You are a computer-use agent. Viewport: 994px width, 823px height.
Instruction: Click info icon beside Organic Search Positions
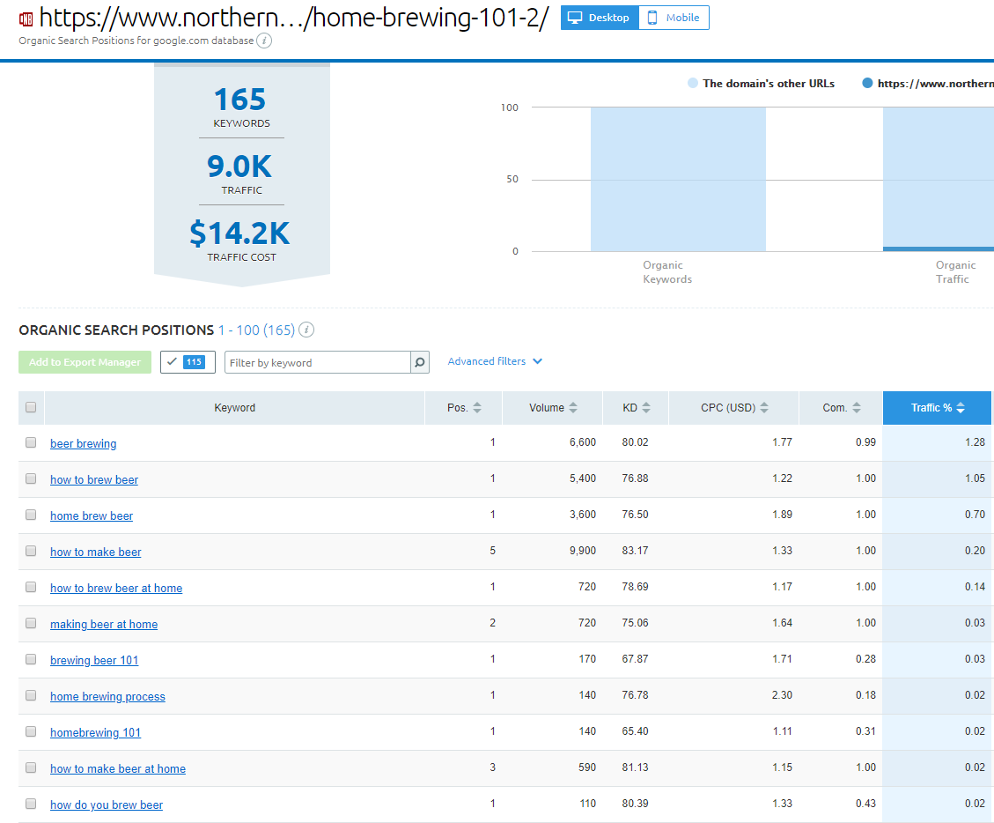(306, 330)
